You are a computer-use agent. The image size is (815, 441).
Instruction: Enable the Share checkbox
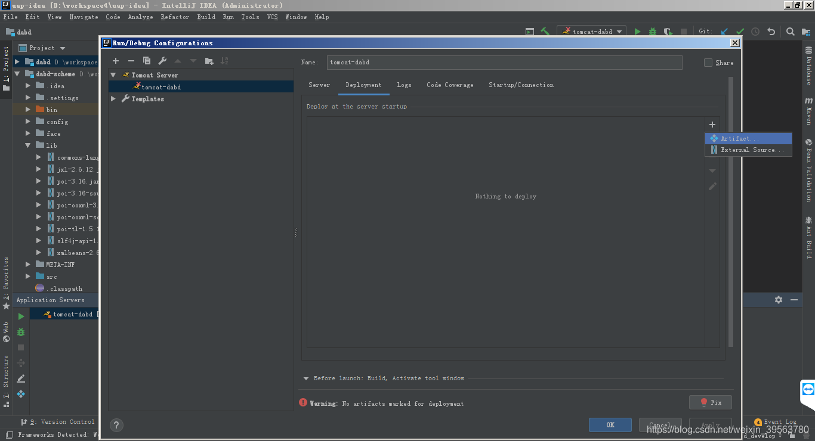click(x=708, y=63)
